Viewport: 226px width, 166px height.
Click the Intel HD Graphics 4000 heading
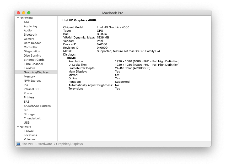tap(79, 20)
